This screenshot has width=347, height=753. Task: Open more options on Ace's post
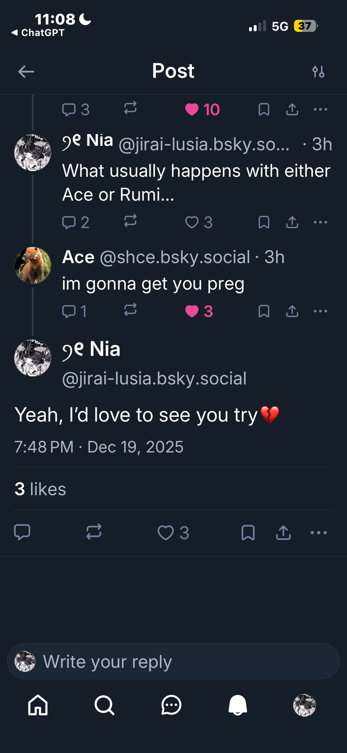(x=320, y=311)
